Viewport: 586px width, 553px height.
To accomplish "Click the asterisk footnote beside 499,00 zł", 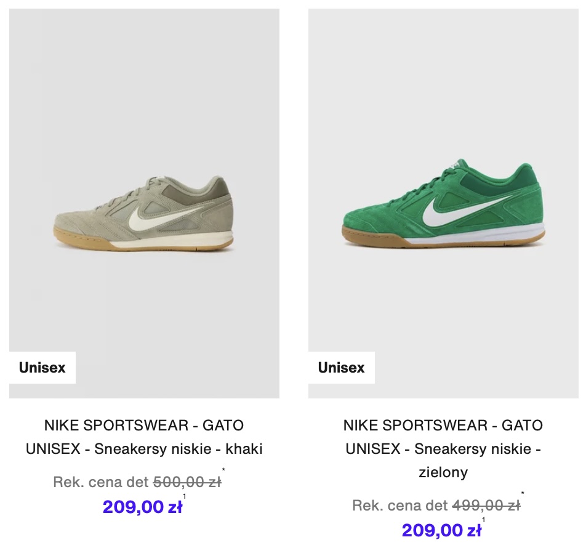I will [x=523, y=493].
